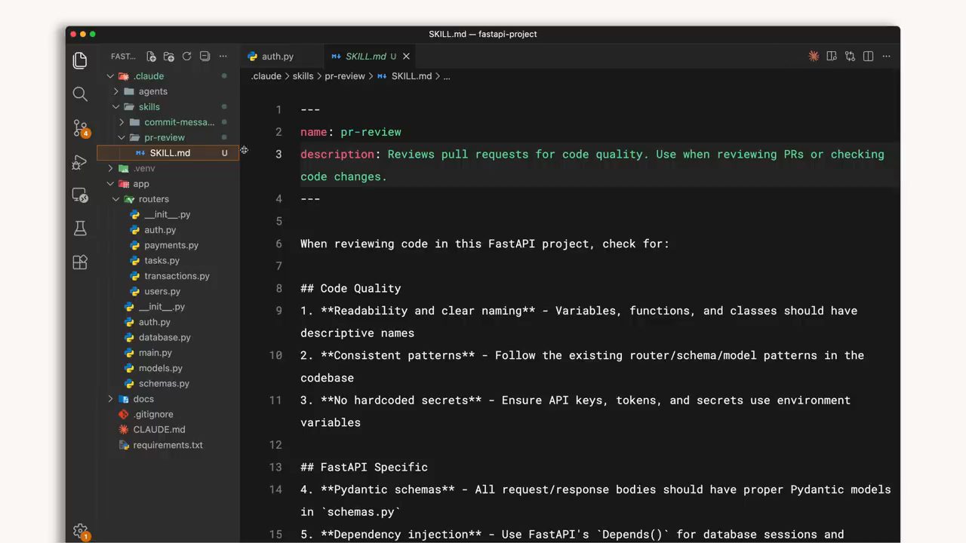Create a new file in Explorer

pyautogui.click(x=151, y=57)
